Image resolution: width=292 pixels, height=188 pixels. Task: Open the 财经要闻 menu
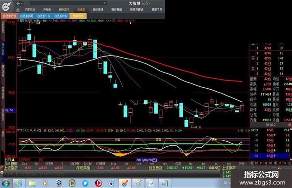point(116,10)
